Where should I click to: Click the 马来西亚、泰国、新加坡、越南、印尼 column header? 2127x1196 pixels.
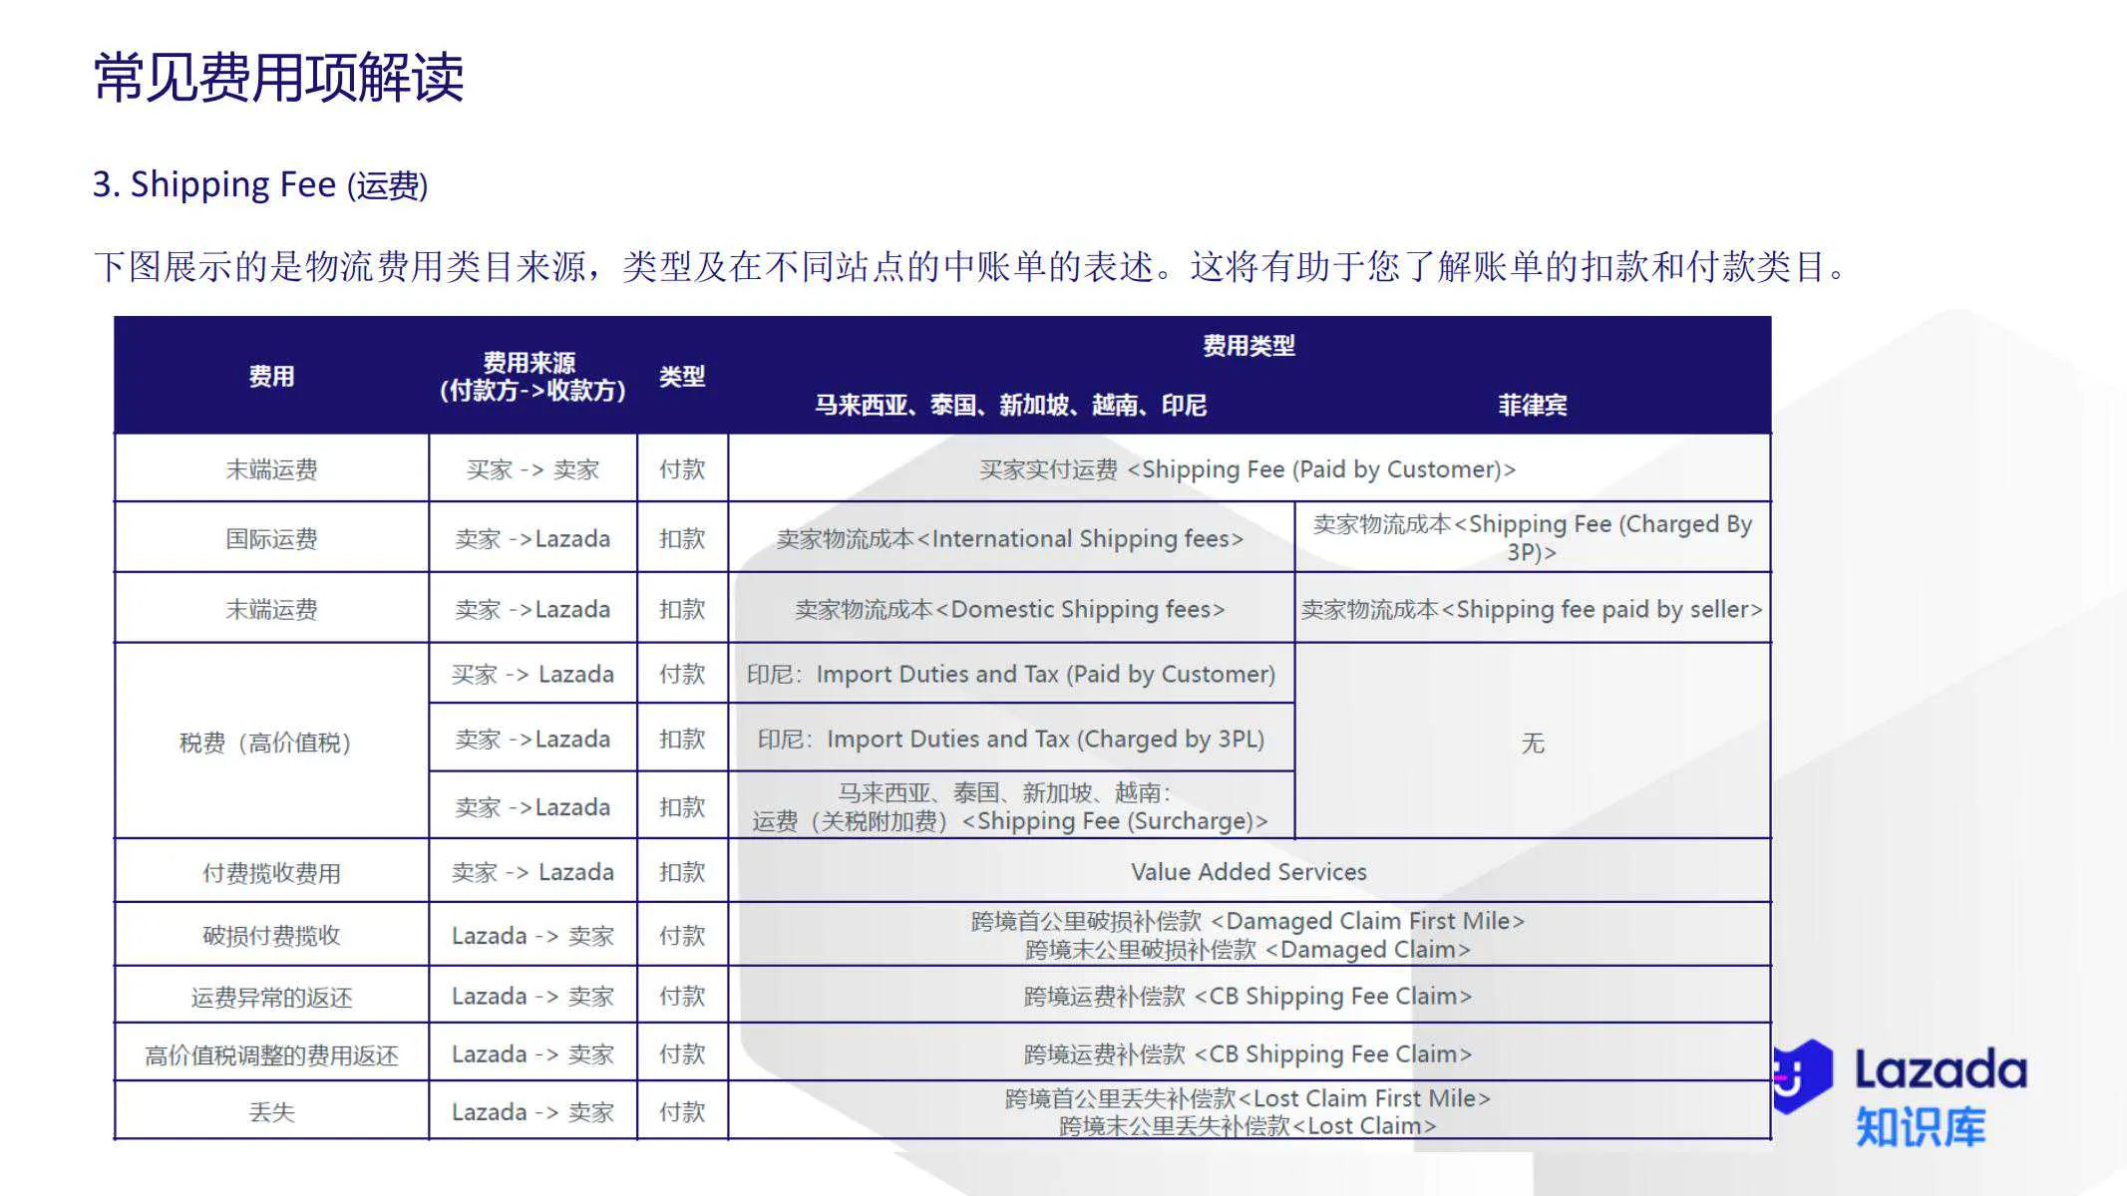tap(1009, 406)
